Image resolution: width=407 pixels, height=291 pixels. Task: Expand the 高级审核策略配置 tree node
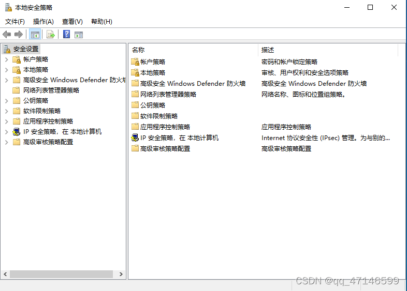coord(7,142)
